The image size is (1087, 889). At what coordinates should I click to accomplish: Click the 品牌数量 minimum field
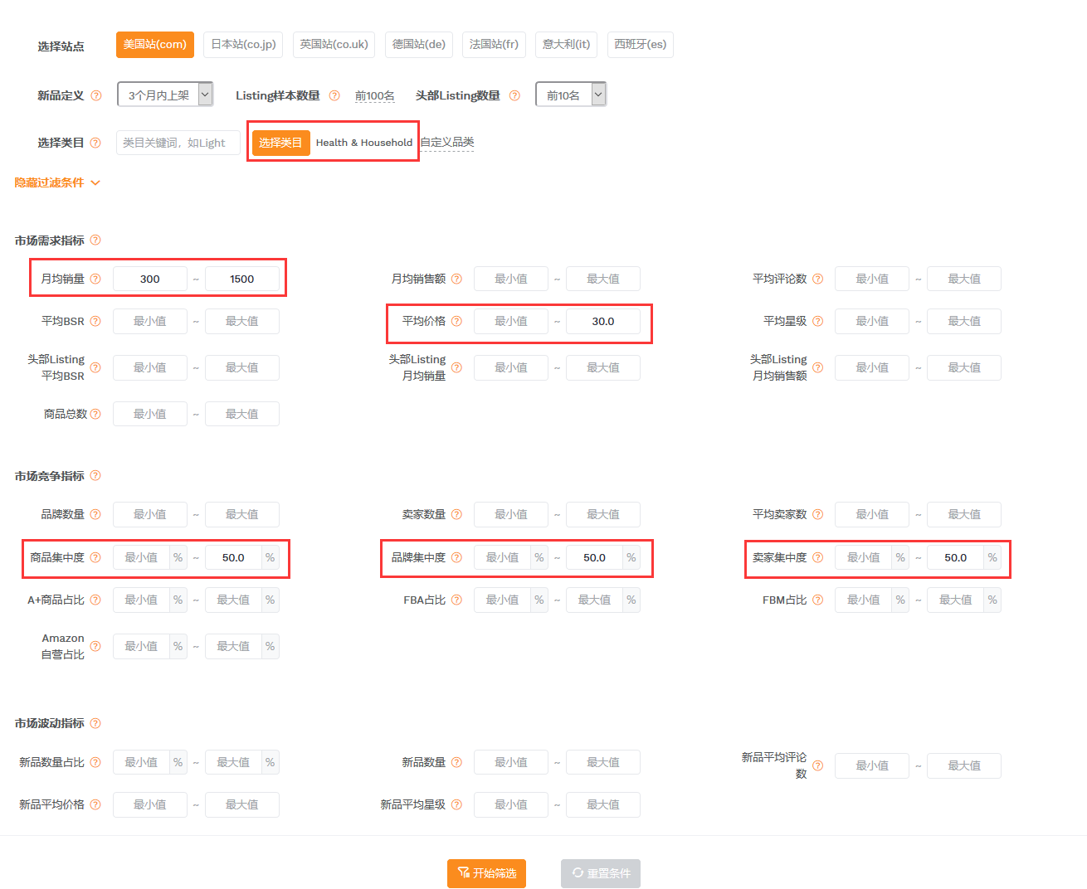[150, 514]
